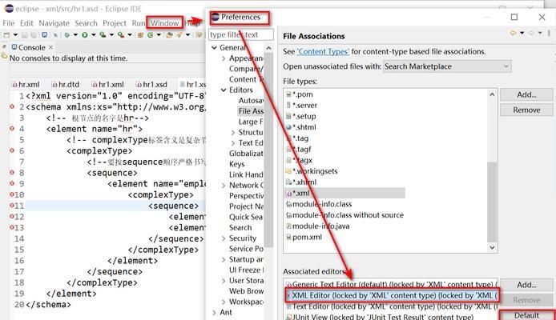Click the Open Type toolbar icon
The height and width of the screenshot is (320, 556).
pos(170,35)
